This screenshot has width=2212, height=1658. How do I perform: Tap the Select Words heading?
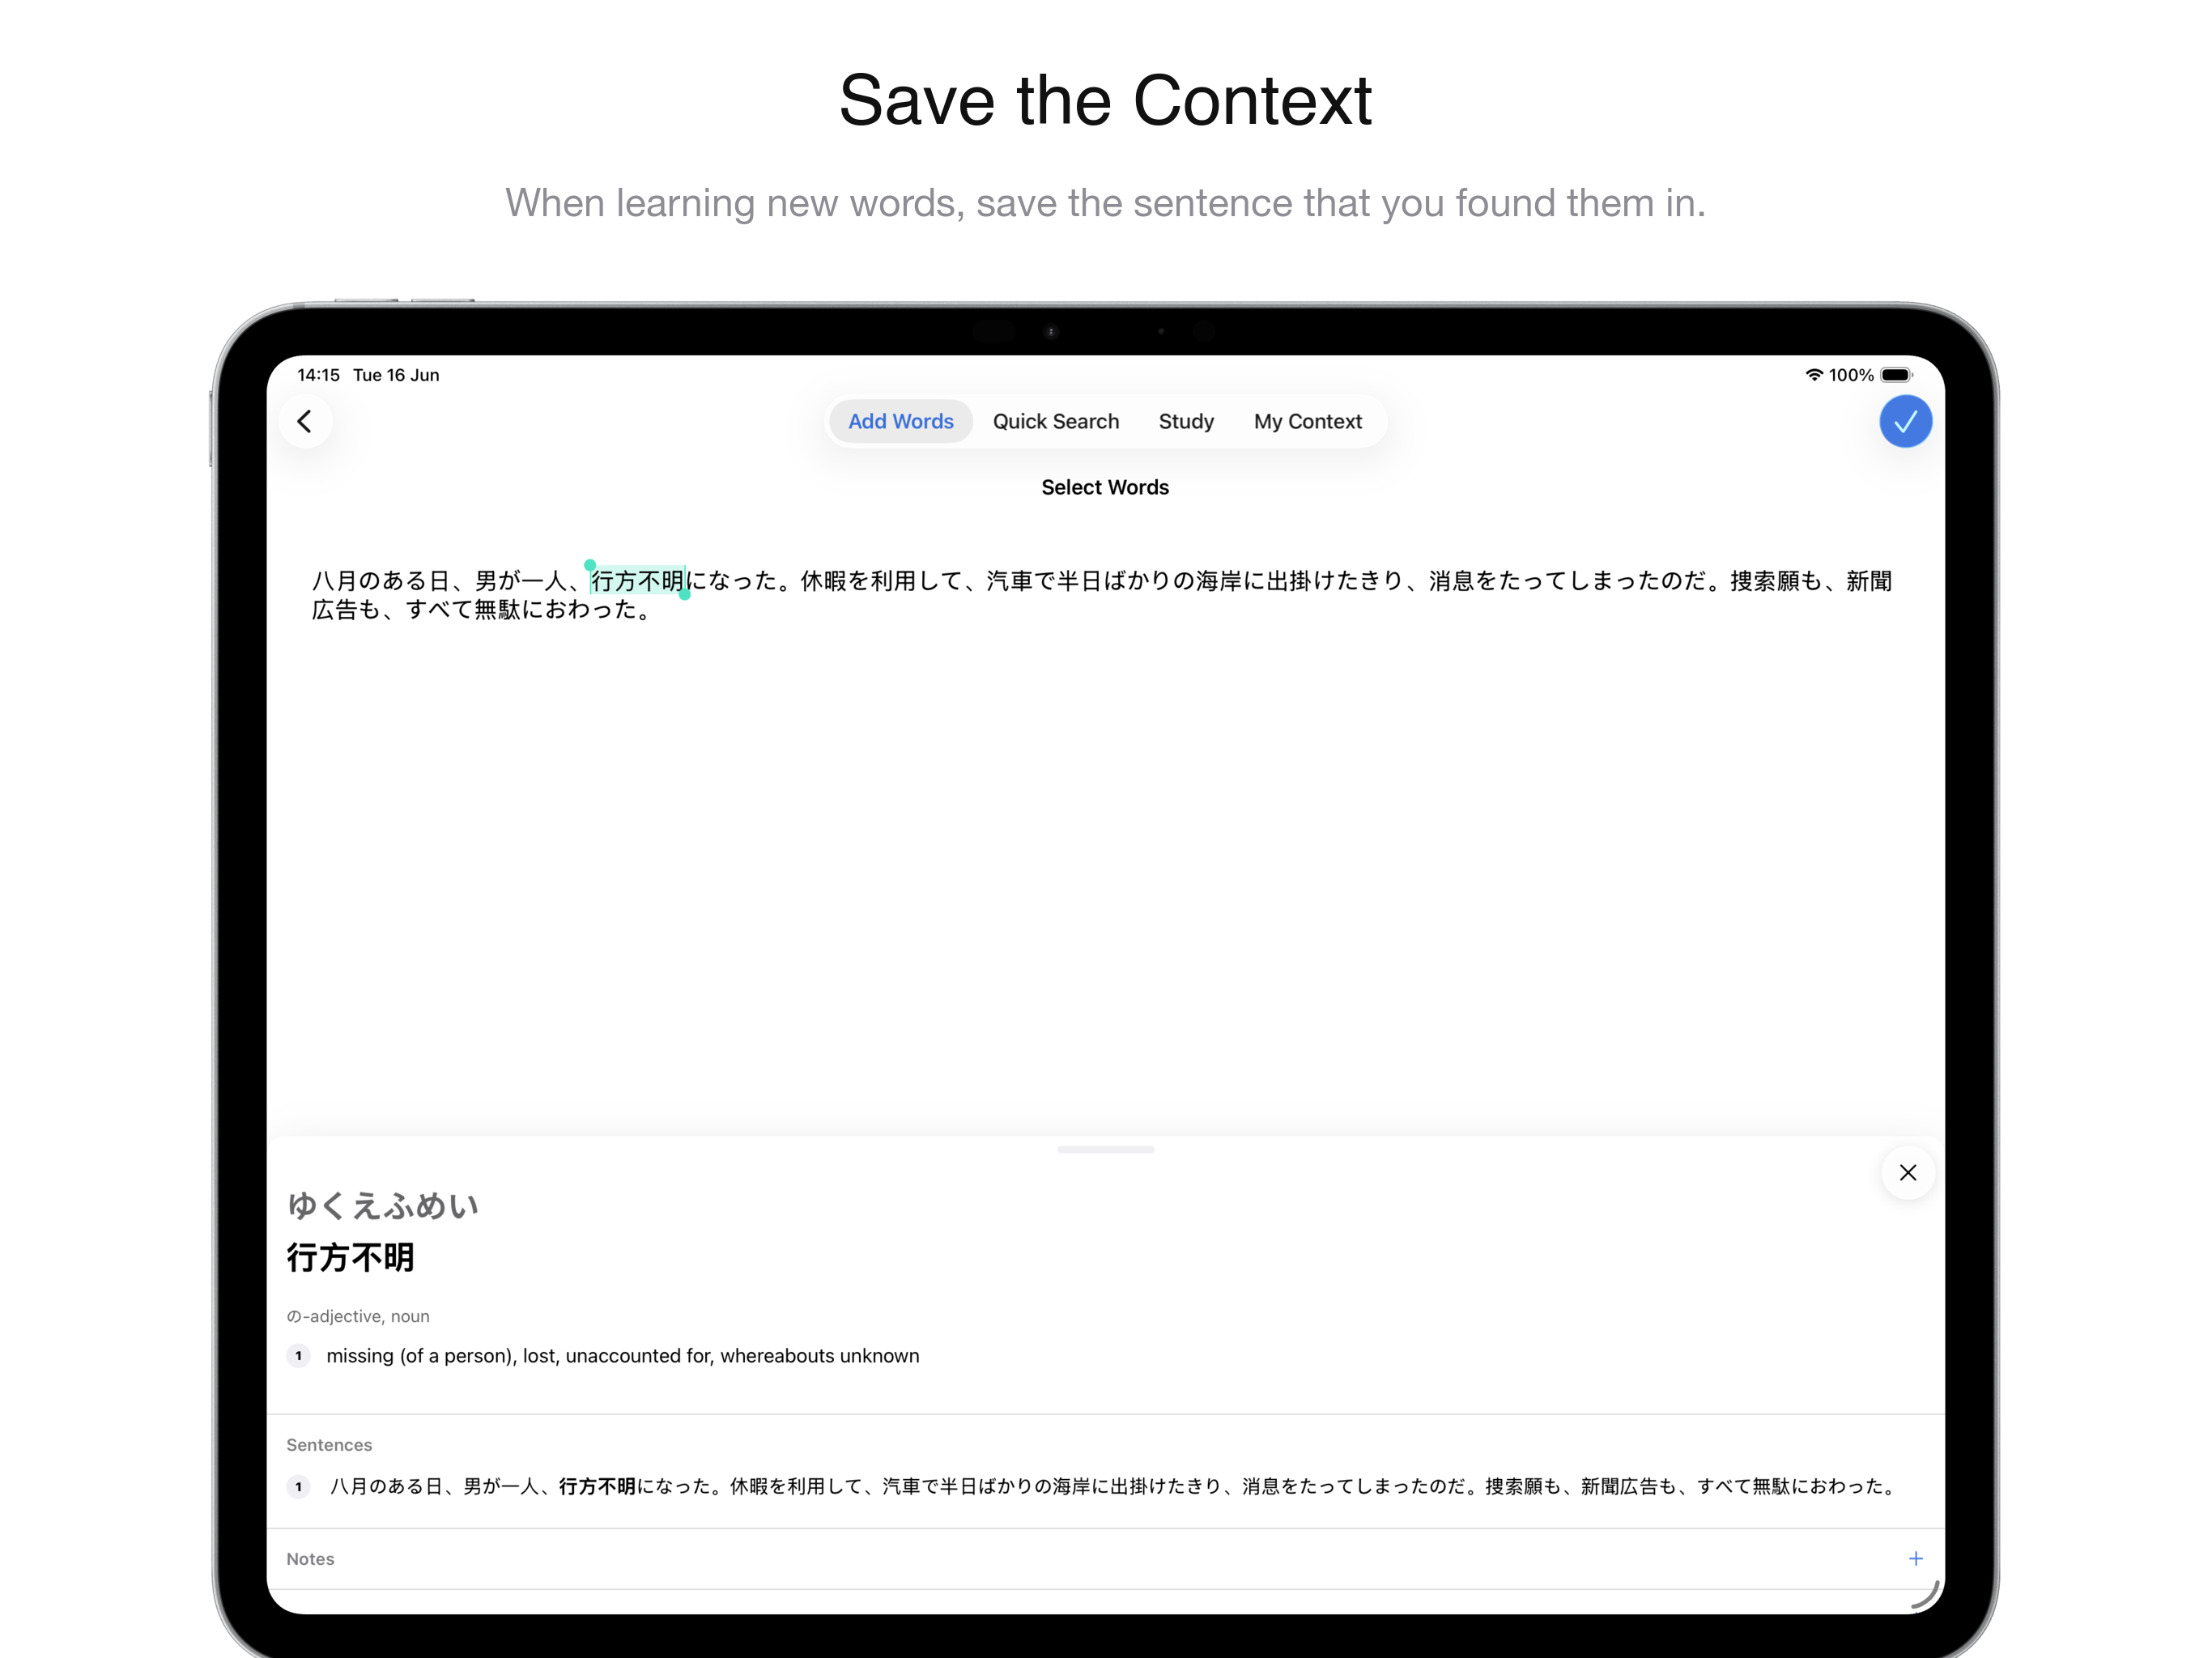pyautogui.click(x=1105, y=487)
